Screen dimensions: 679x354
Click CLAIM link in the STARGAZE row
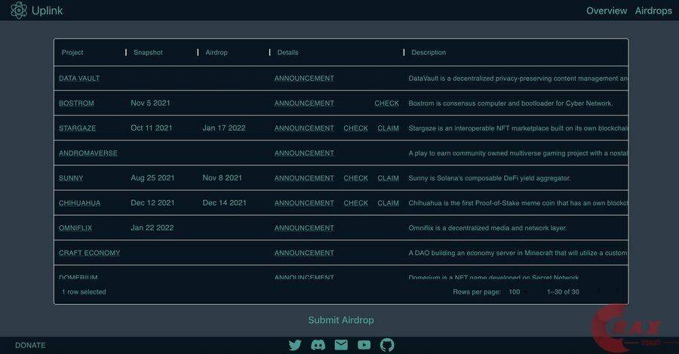[x=388, y=128]
